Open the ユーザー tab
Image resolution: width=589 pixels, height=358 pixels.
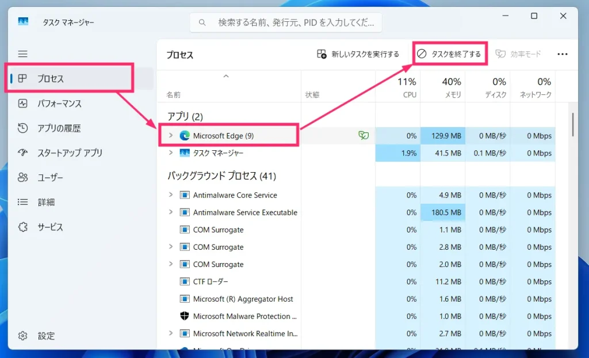pos(81,177)
